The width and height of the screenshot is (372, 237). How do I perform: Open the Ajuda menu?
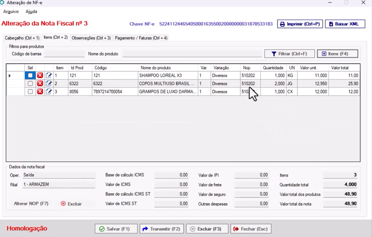[x=31, y=12]
